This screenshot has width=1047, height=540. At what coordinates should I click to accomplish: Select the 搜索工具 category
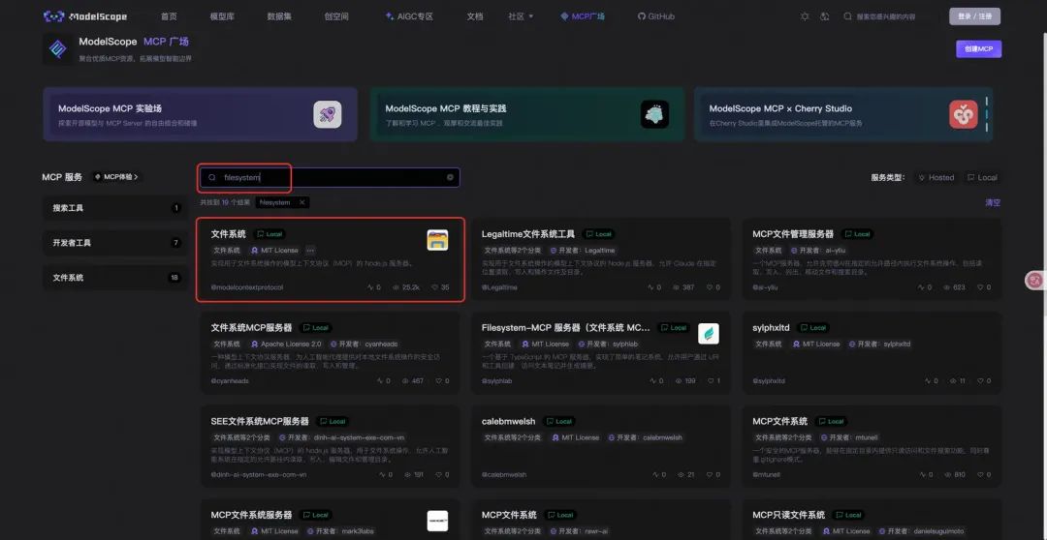tap(115, 208)
